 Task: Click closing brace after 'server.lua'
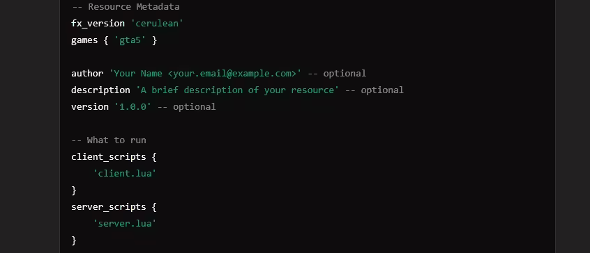[74, 240]
